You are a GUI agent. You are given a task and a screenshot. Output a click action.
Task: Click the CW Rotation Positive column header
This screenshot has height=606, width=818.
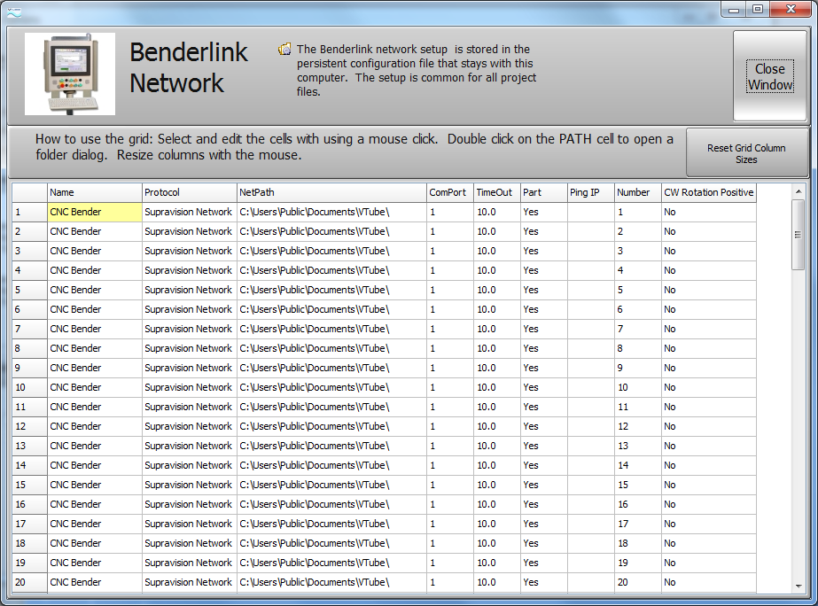(708, 192)
